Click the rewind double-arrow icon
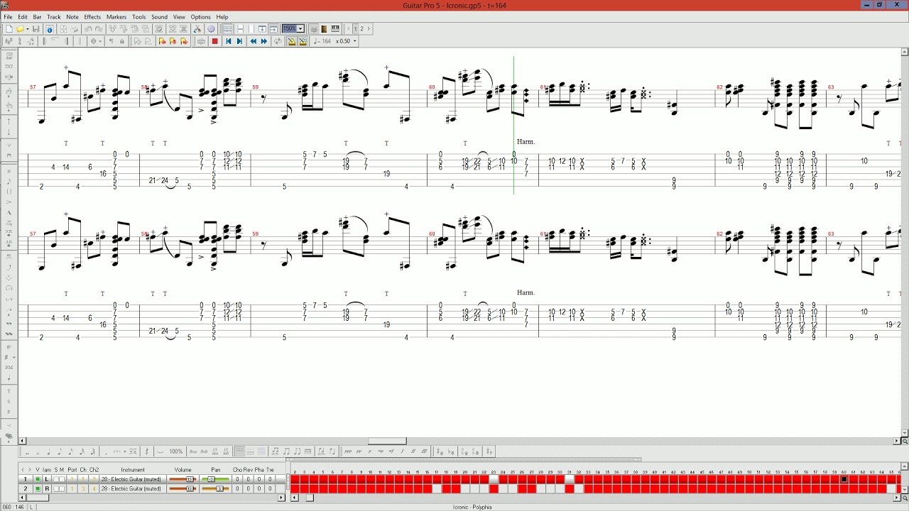 (254, 41)
